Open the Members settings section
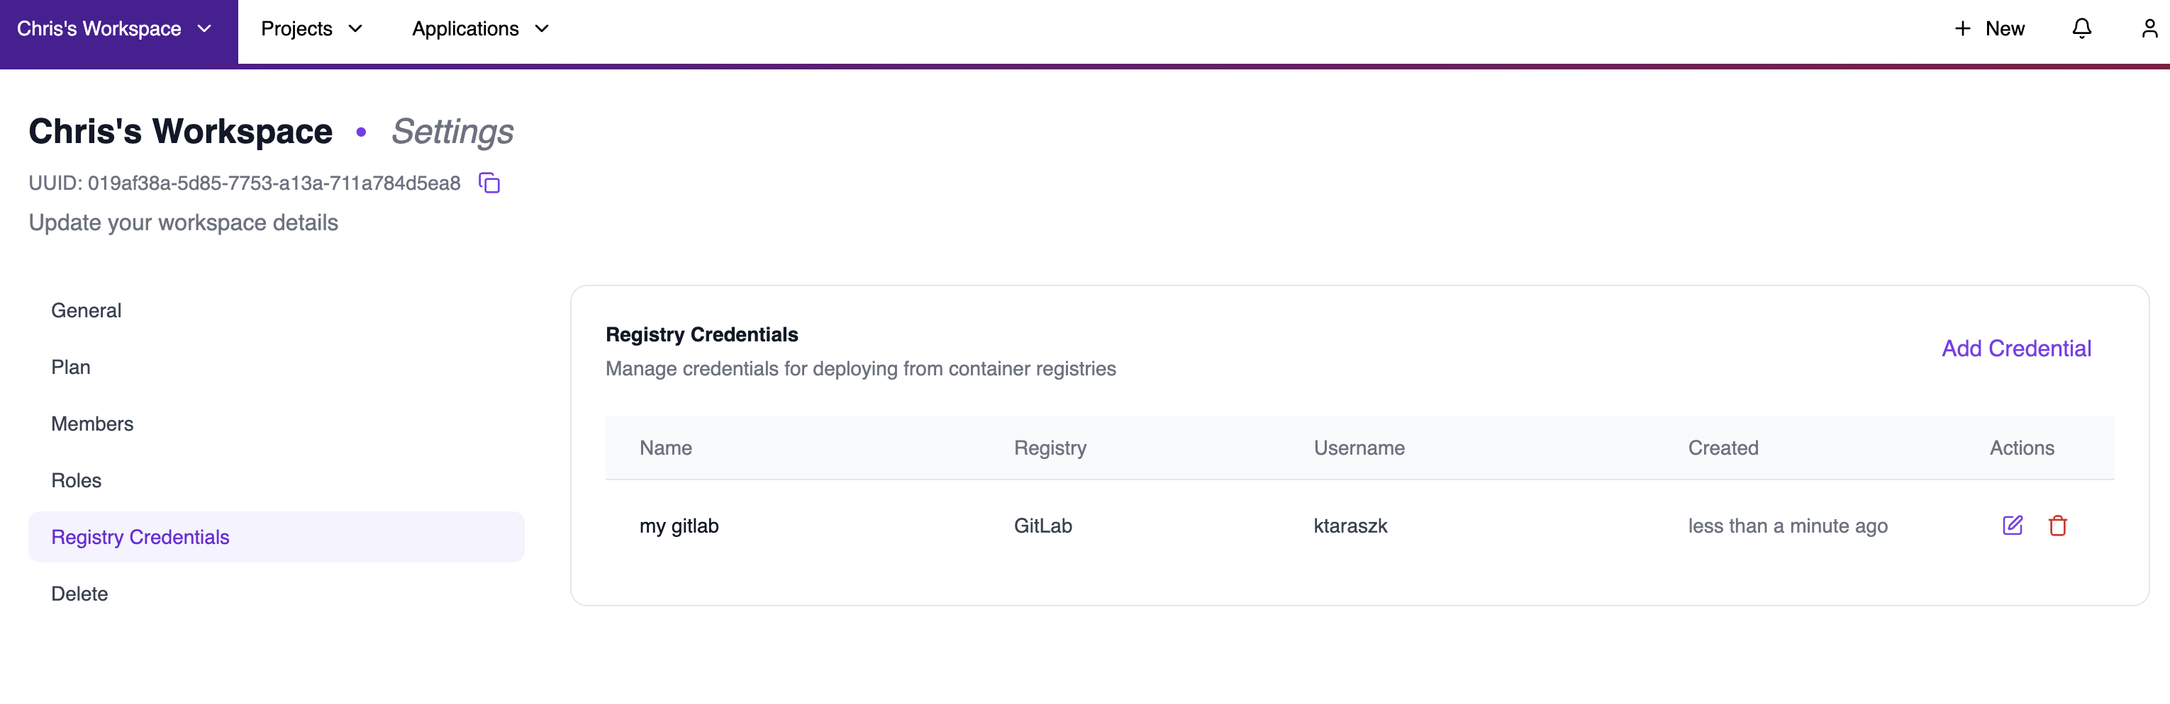The image size is (2170, 704). tap(91, 423)
